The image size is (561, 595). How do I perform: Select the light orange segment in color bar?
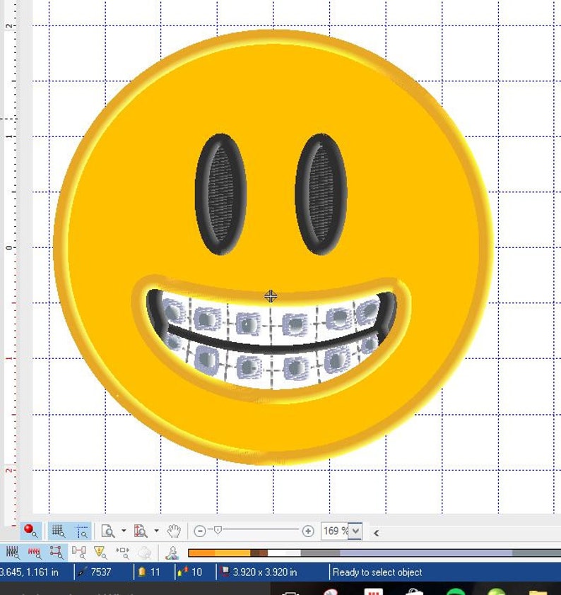point(232,553)
